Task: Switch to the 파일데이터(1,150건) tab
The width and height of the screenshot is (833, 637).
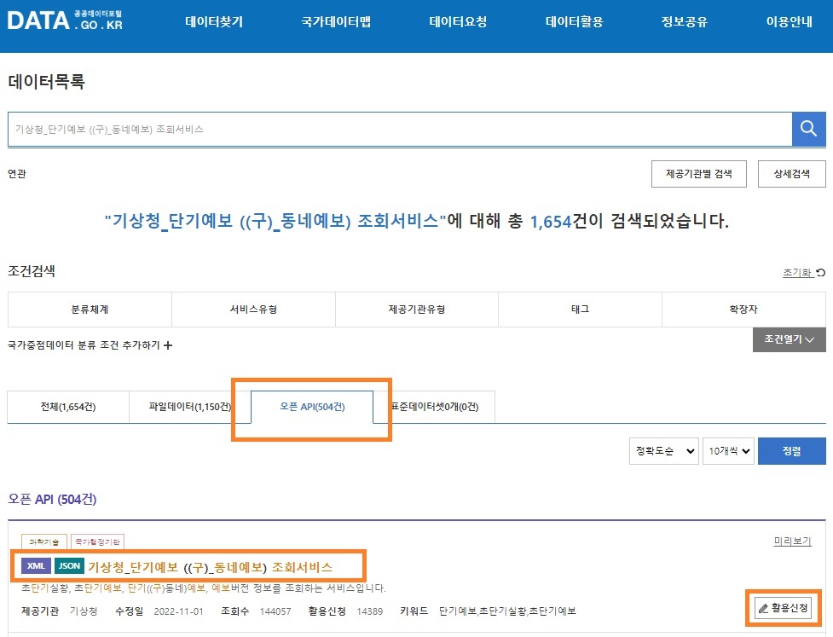Action: pyautogui.click(x=190, y=407)
